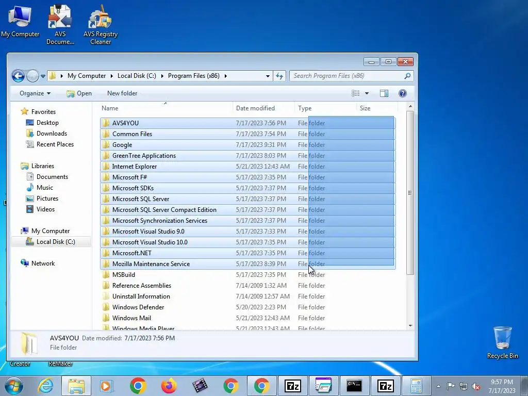Expand More view options arrow
528x396 pixels.
click(x=367, y=93)
